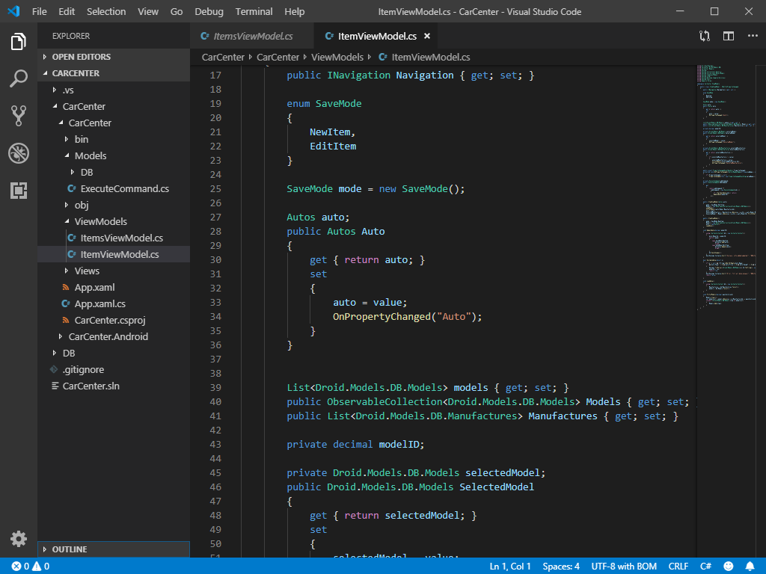
Task: Click the feedback smiley icon
Action: (x=729, y=567)
